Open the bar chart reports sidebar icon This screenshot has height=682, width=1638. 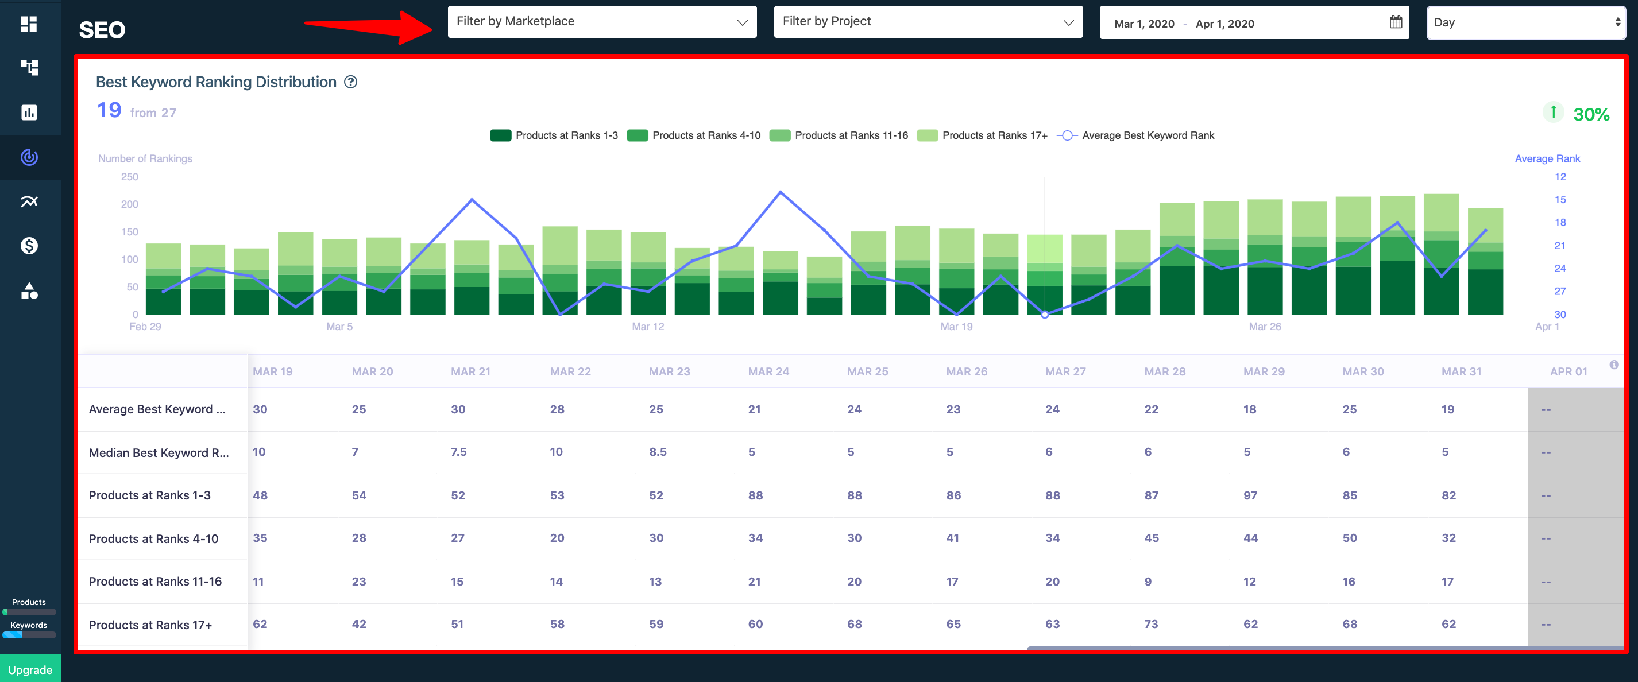[x=29, y=113]
